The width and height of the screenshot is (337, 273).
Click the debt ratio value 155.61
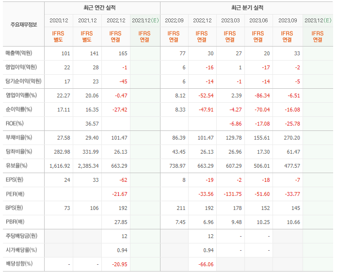262,138
